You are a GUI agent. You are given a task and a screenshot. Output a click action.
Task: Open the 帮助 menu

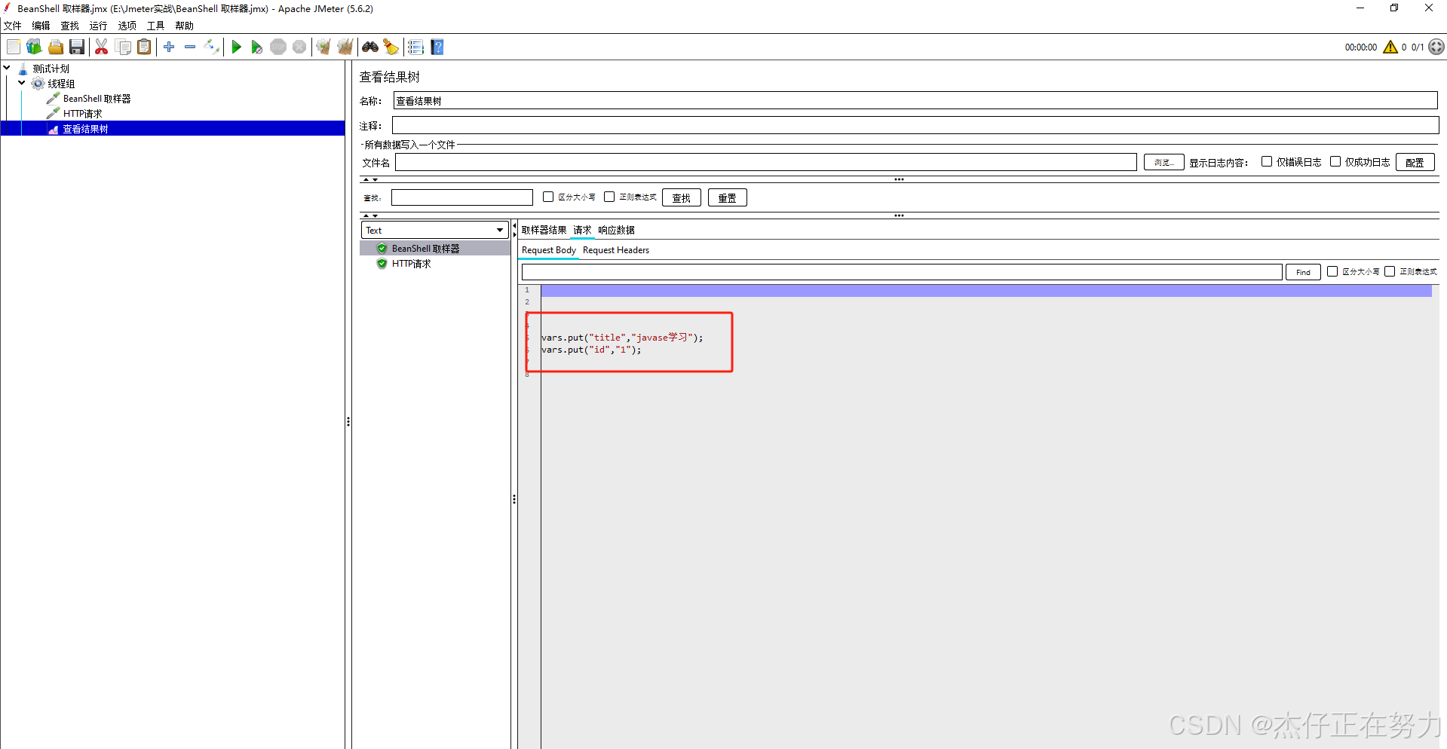184,26
